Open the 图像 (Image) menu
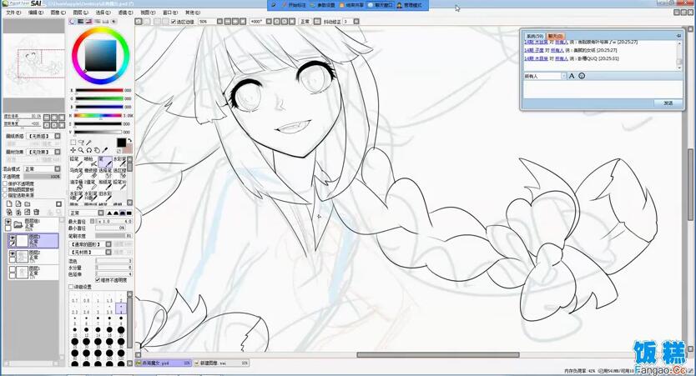 (58, 13)
